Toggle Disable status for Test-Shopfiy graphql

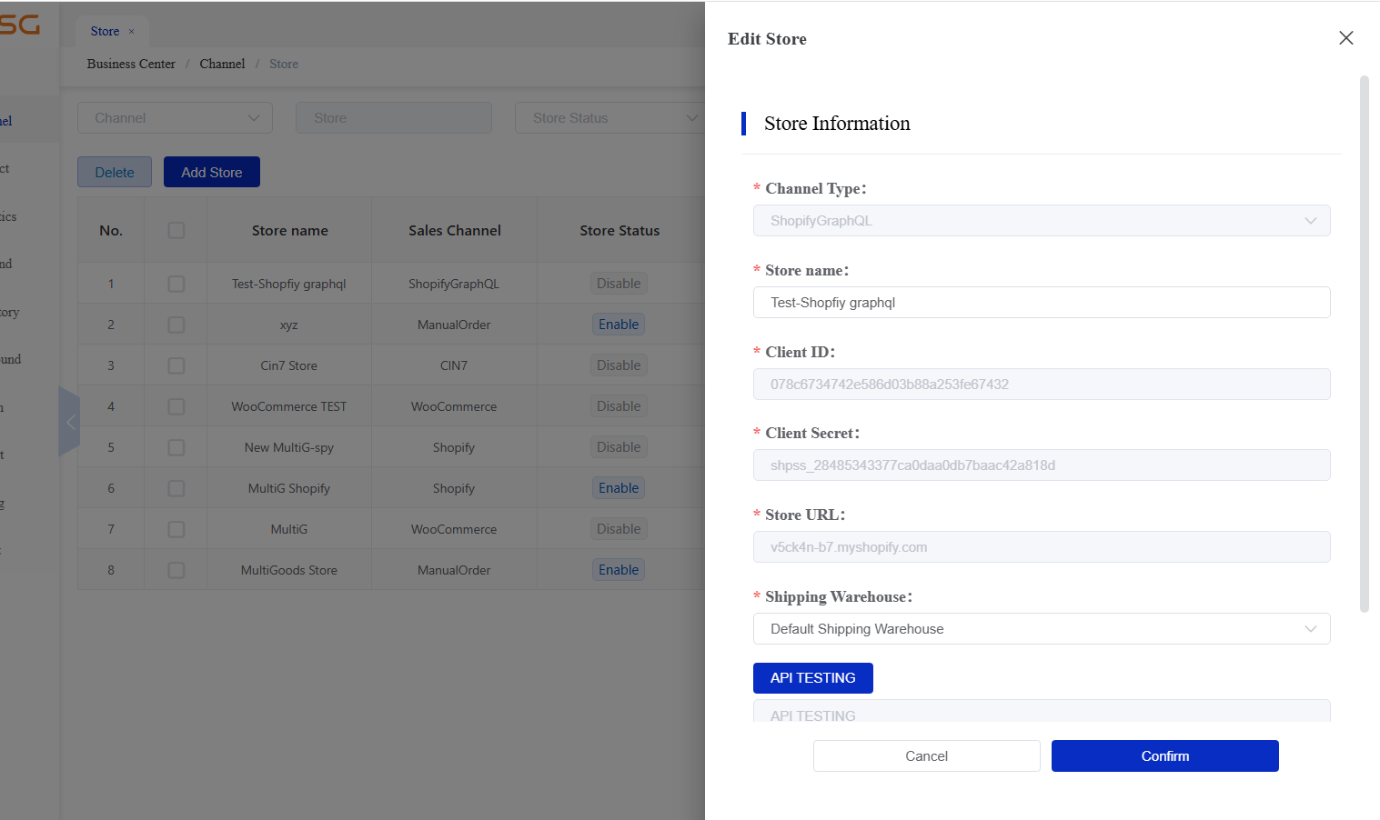(619, 284)
